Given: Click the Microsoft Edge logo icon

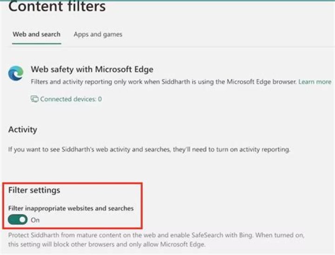Looking at the screenshot, I should click(x=16, y=74).
